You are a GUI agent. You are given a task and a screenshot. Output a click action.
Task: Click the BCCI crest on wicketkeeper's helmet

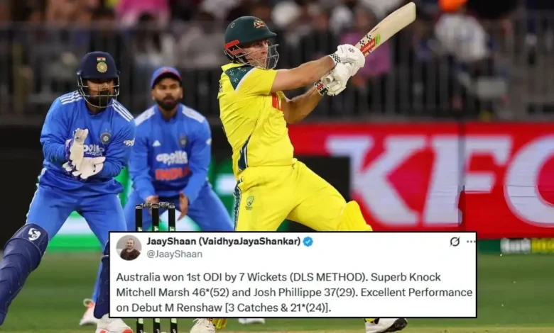pos(102,67)
